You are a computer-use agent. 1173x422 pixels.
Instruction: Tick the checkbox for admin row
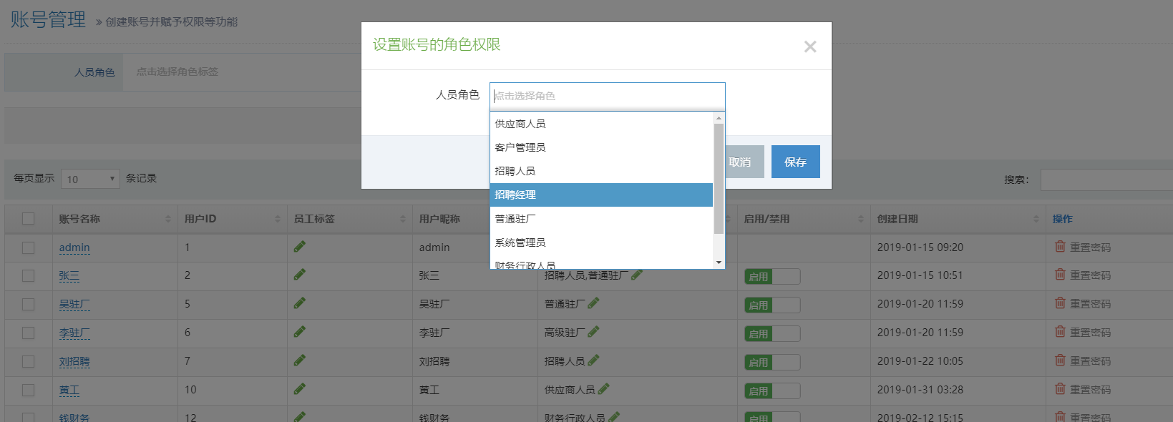pyautogui.click(x=29, y=247)
